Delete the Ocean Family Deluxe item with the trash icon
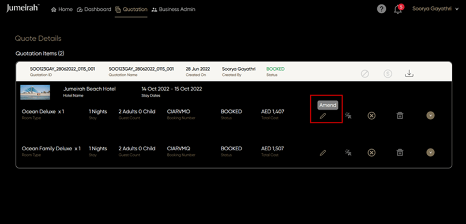 point(400,153)
